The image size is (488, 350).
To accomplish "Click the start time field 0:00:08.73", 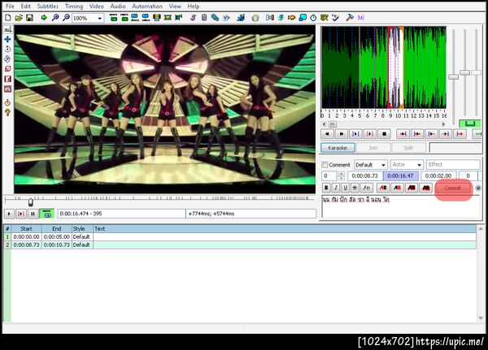I will click(x=364, y=176).
